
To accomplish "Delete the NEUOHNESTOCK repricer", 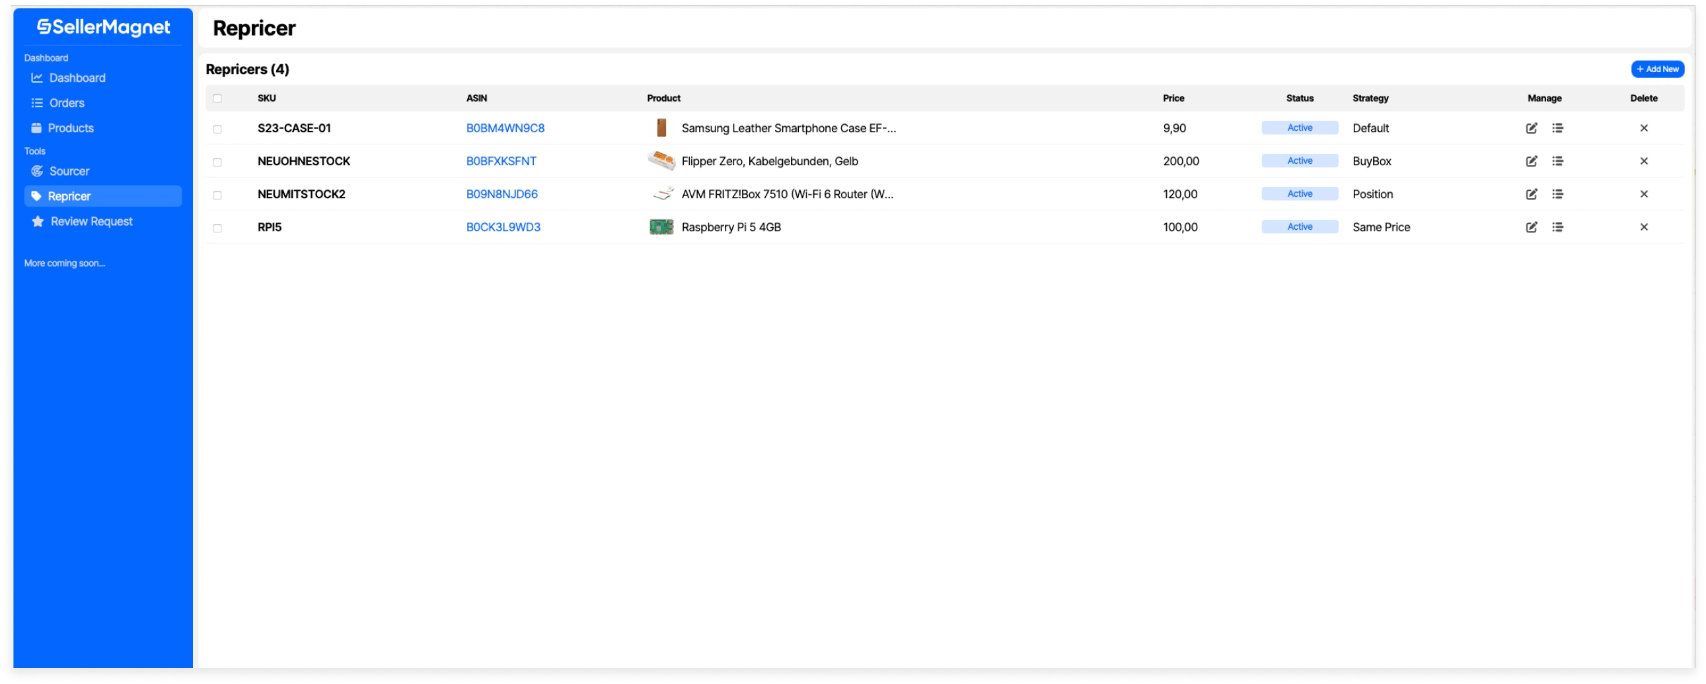I will [1643, 161].
